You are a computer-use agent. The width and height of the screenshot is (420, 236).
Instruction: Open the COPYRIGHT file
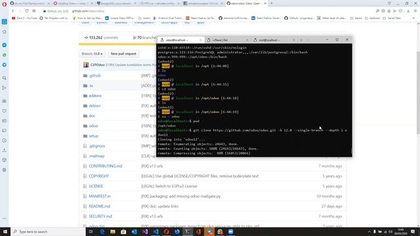99,176
